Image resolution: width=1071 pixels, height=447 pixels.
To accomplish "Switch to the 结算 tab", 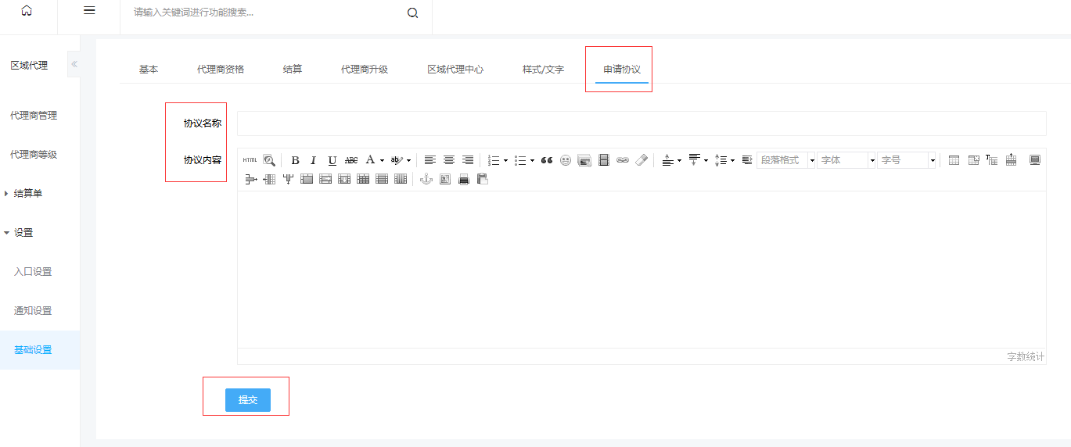I will [x=293, y=69].
